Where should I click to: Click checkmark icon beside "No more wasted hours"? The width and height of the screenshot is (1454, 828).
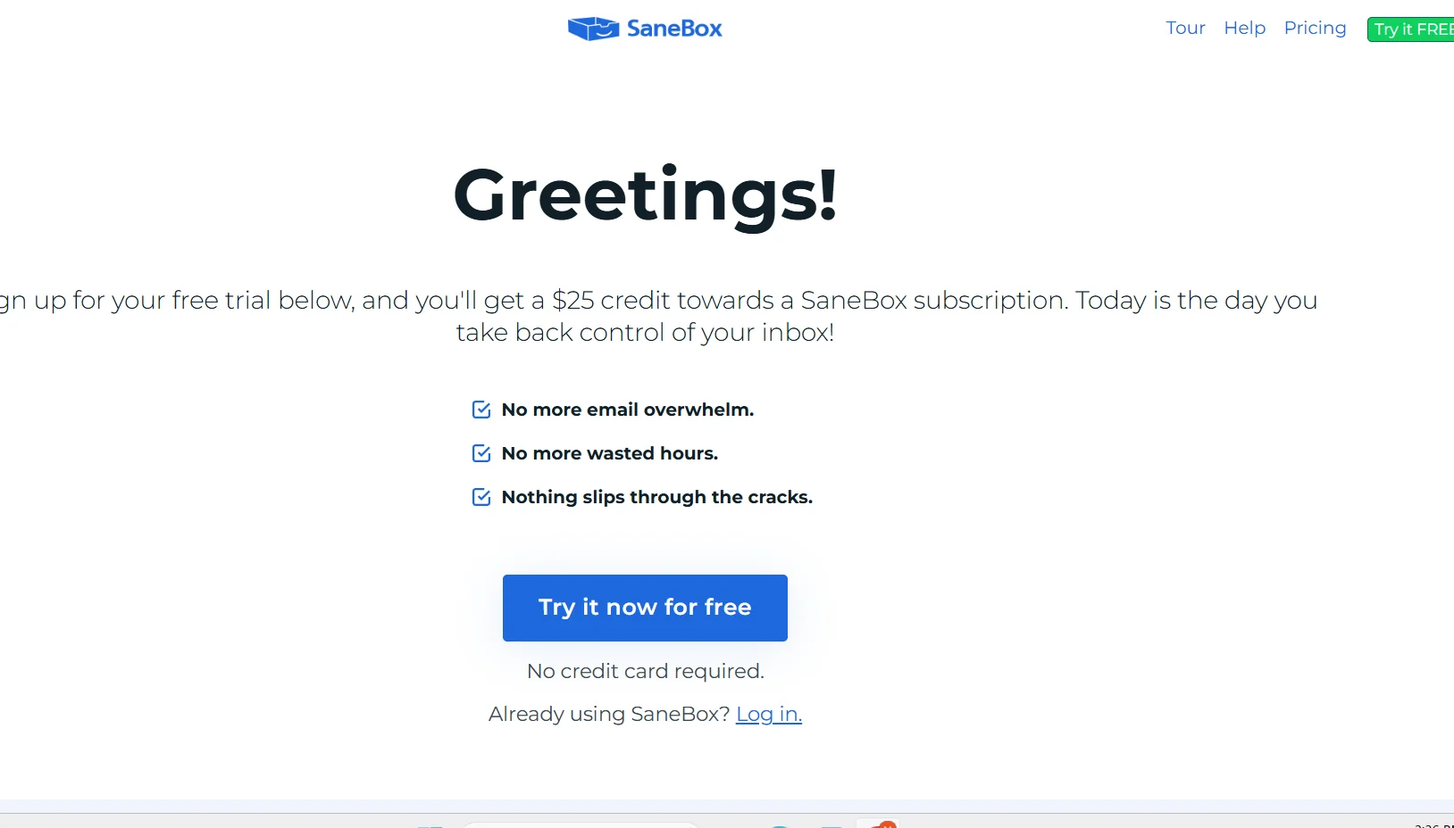[481, 453]
